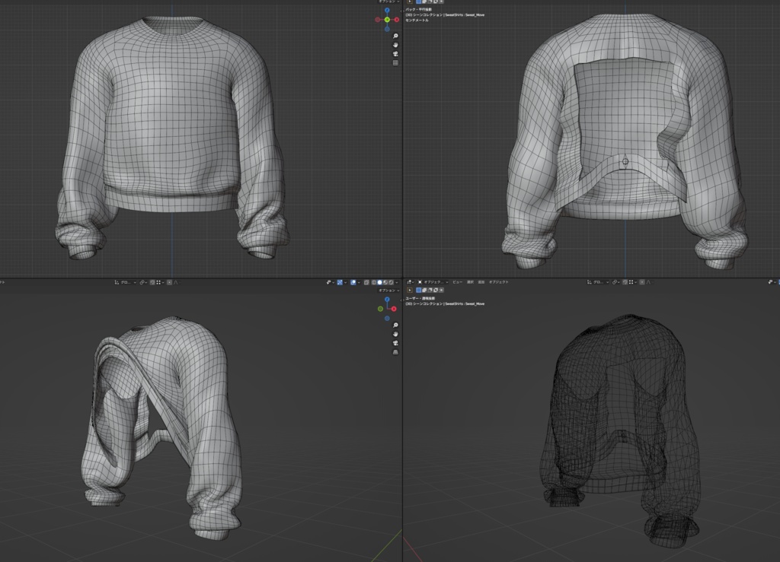Open gizmo options dropdown arrow in bottom-left header
The height and width of the screenshot is (562, 780).
(x=345, y=282)
